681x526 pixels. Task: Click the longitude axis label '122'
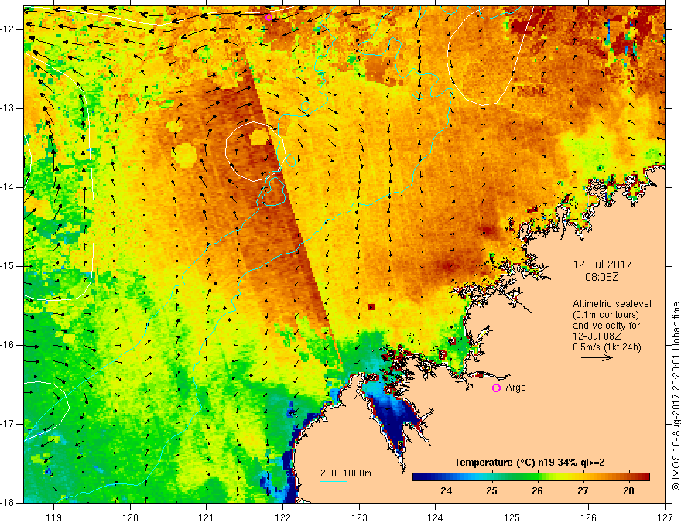coord(282,517)
